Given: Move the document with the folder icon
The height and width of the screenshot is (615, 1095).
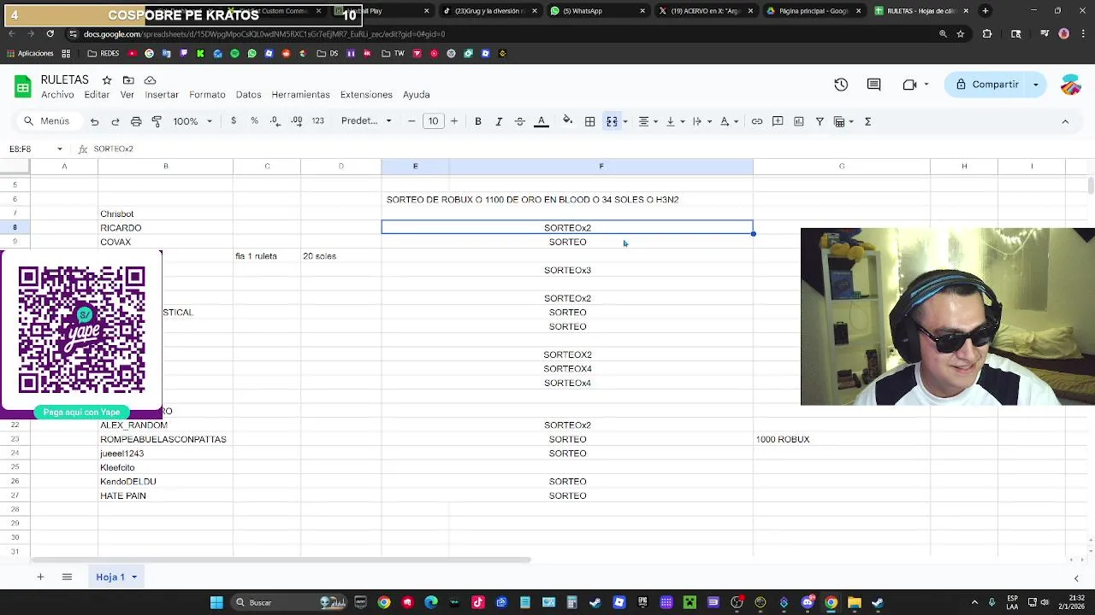Looking at the screenshot, I should click(128, 80).
